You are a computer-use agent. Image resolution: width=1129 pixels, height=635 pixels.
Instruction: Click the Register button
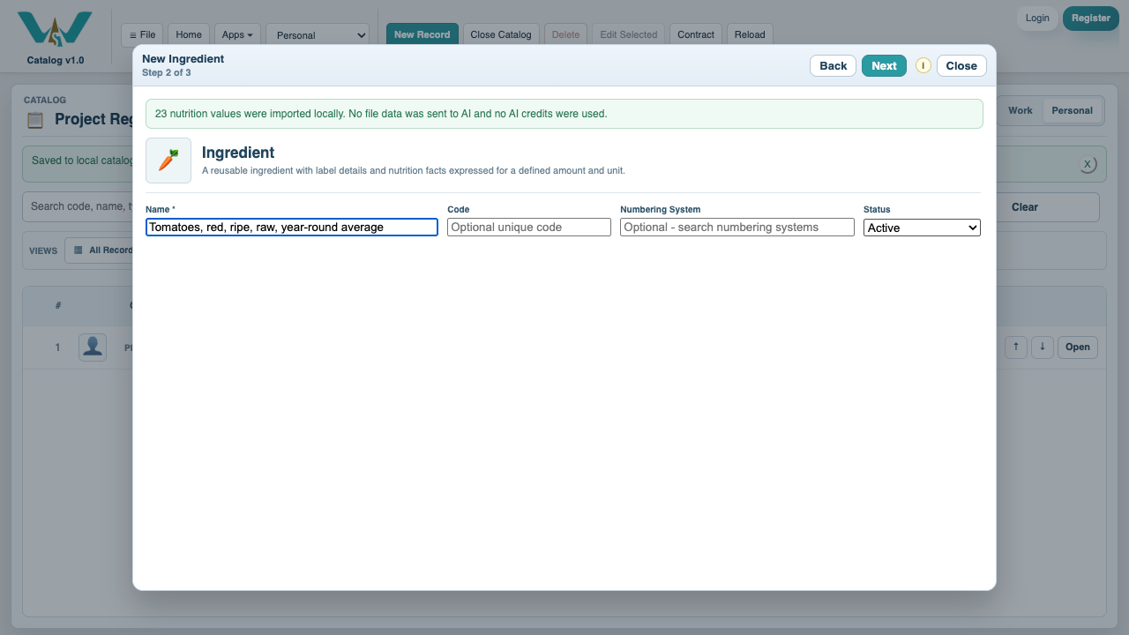click(1091, 19)
